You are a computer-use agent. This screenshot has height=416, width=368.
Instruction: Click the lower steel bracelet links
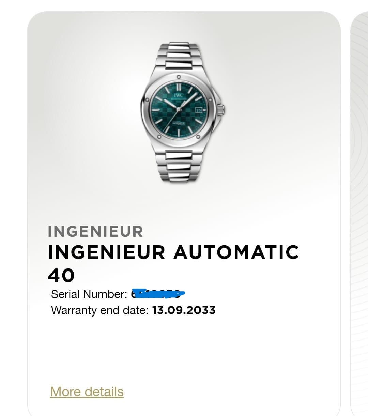click(179, 166)
